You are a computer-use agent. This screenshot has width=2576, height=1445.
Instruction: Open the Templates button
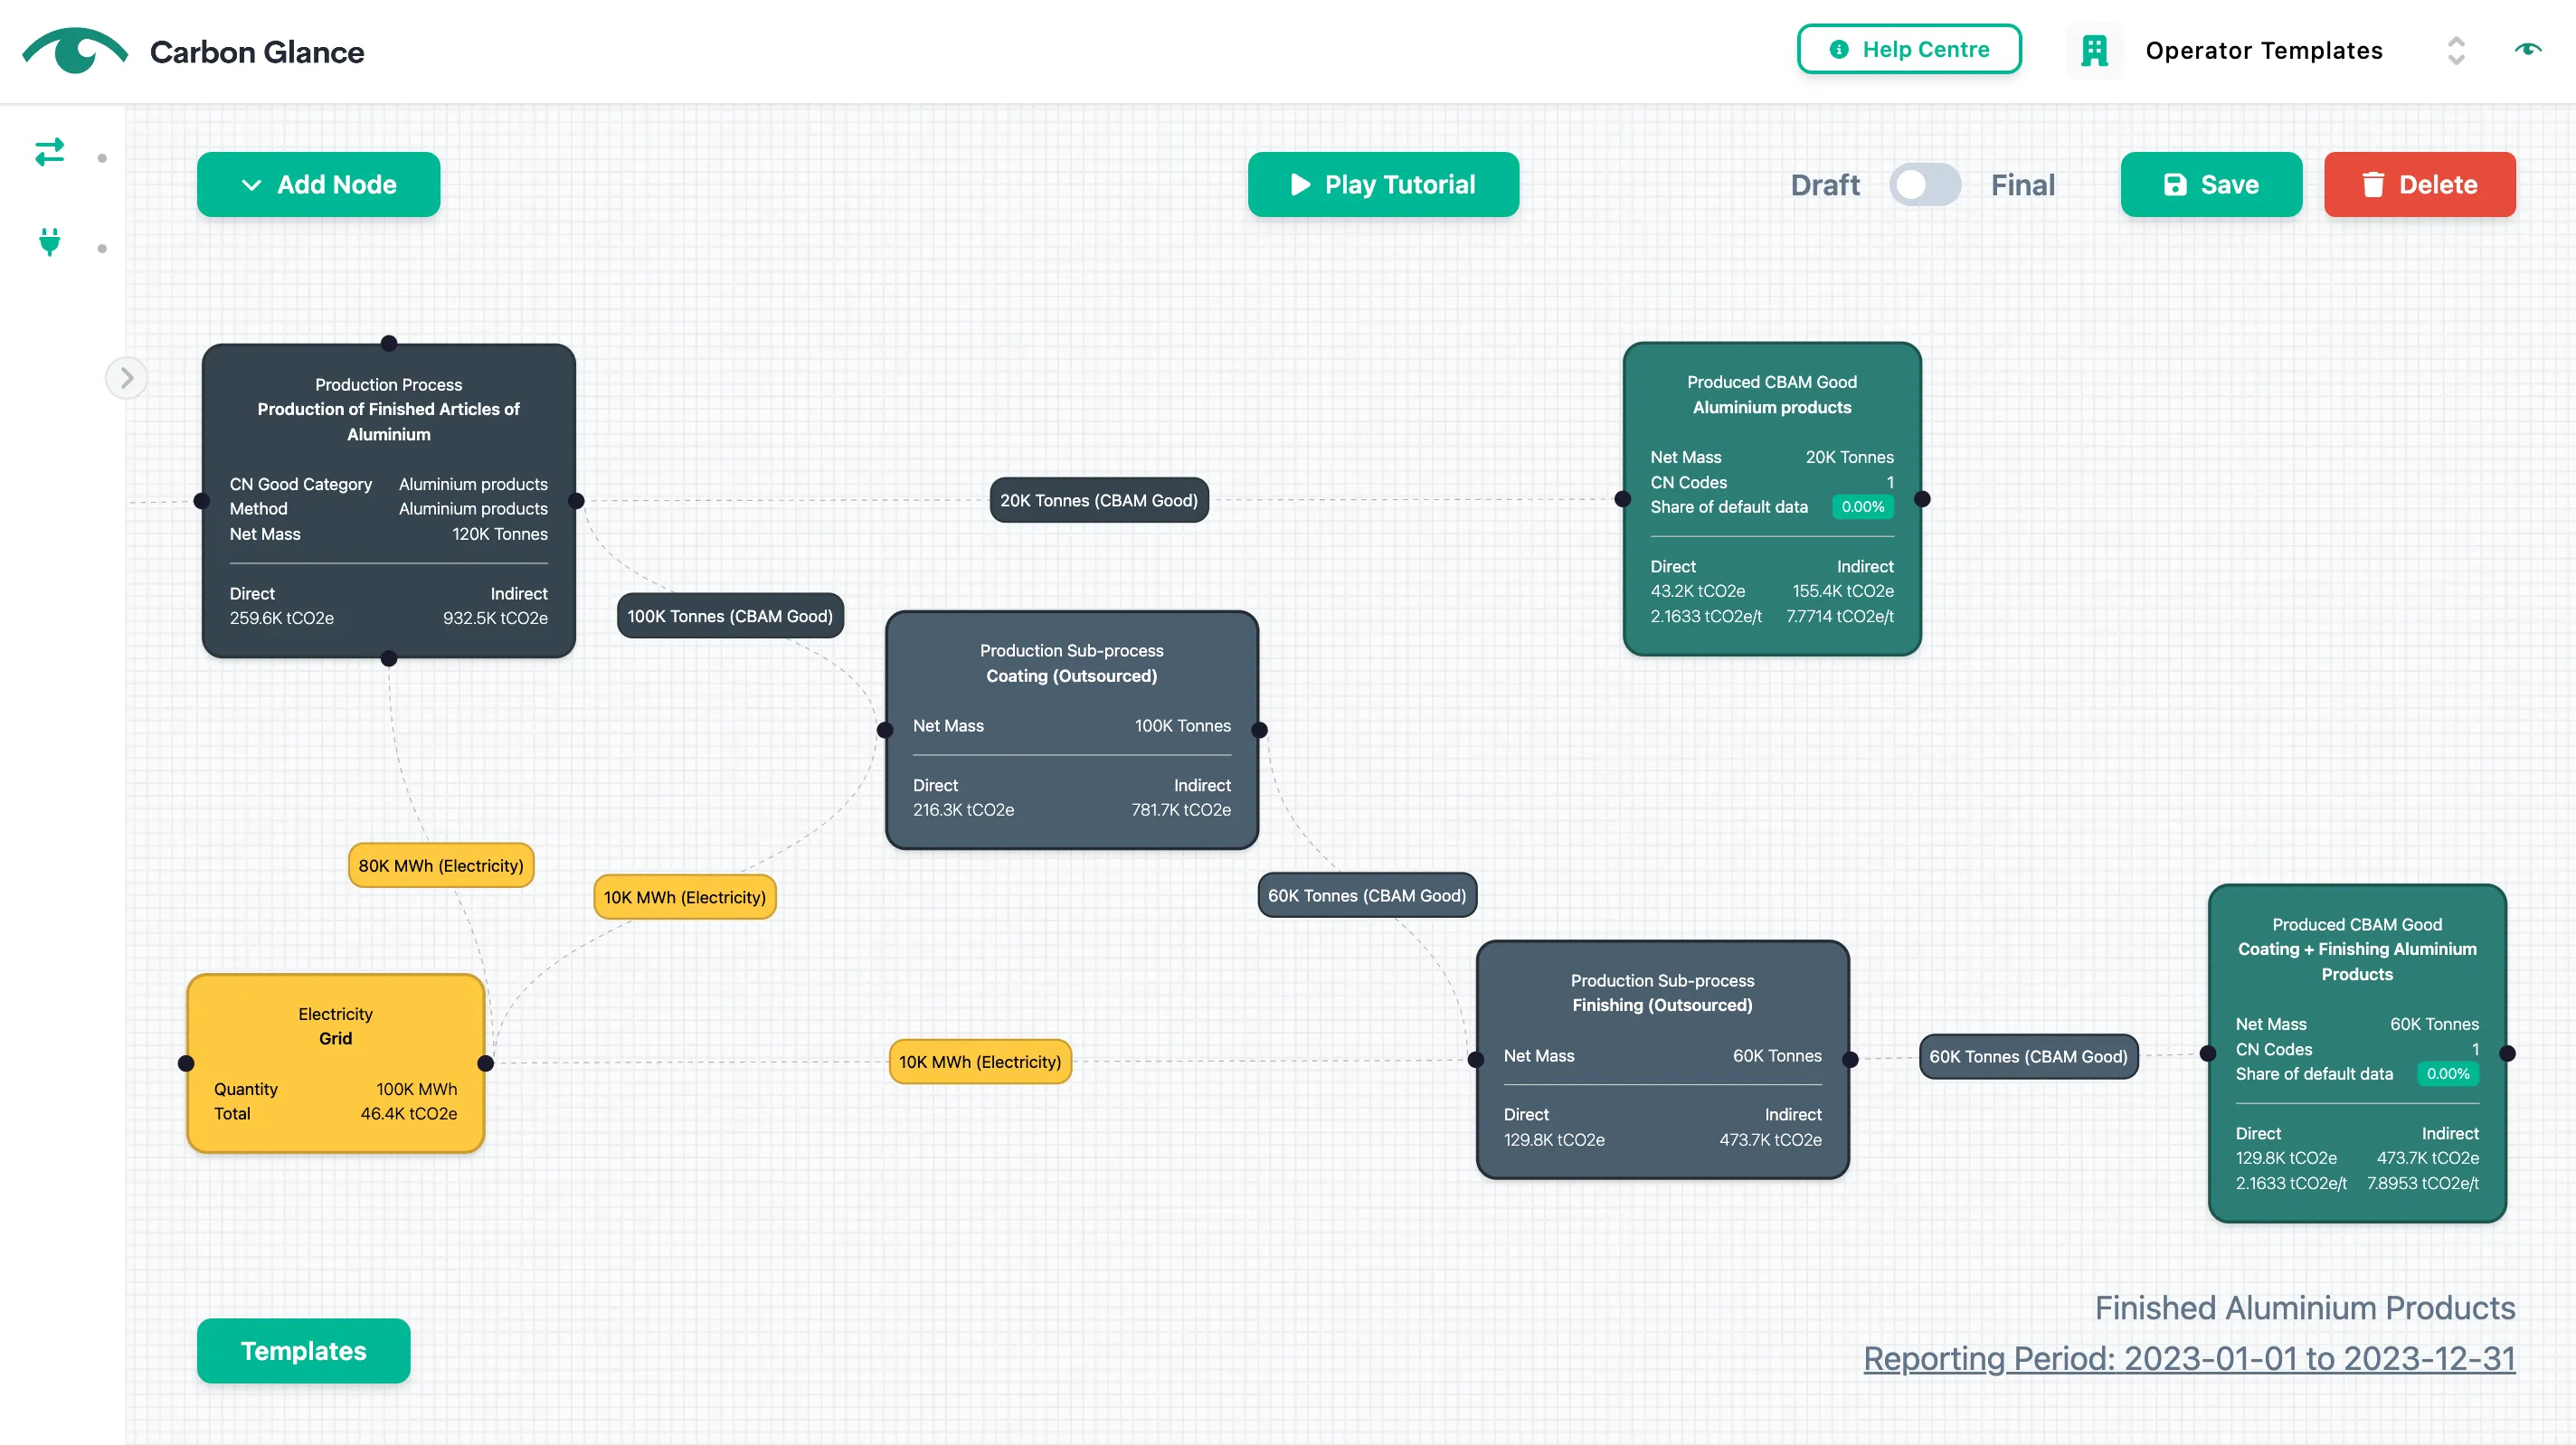pyautogui.click(x=303, y=1350)
